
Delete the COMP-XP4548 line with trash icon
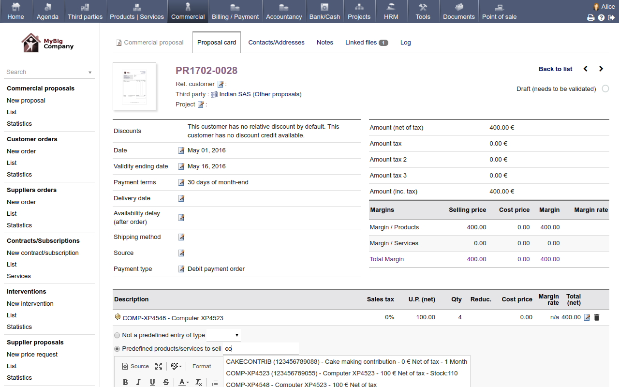click(597, 317)
